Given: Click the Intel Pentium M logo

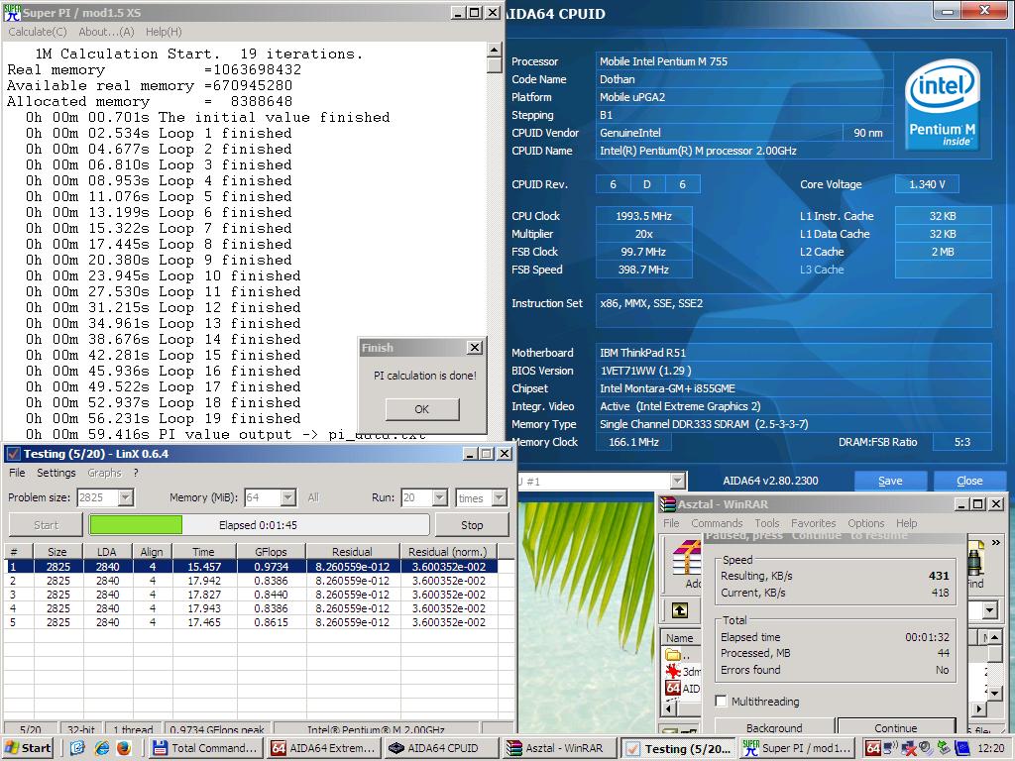Looking at the screenshot, I should coord(943,105).
